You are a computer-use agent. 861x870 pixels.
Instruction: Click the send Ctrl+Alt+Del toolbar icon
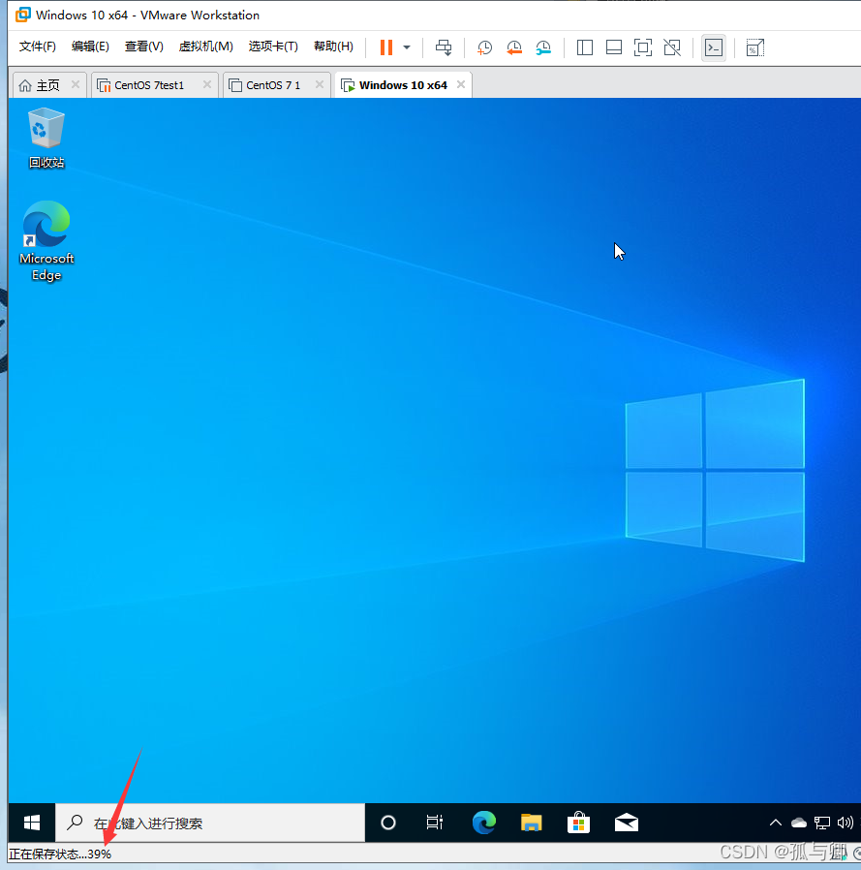coord(444,47)
